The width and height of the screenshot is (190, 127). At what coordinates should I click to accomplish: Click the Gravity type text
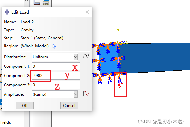27,30
